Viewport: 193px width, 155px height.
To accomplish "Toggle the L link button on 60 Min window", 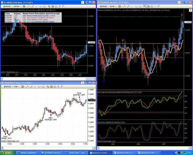I will click(x=179, y=2).
